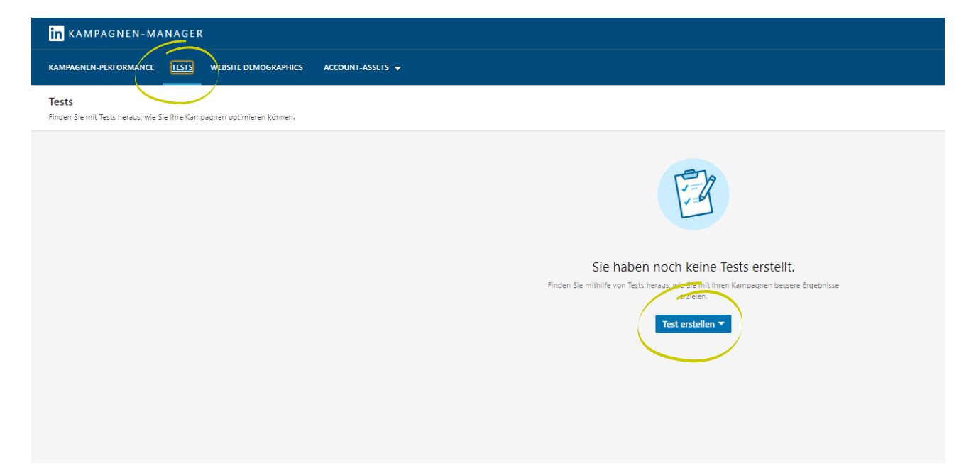Click "Sie haben noch keine Tests erstellt" heading
The height and width of the screenshot is (475, 976).
(693, 267)
